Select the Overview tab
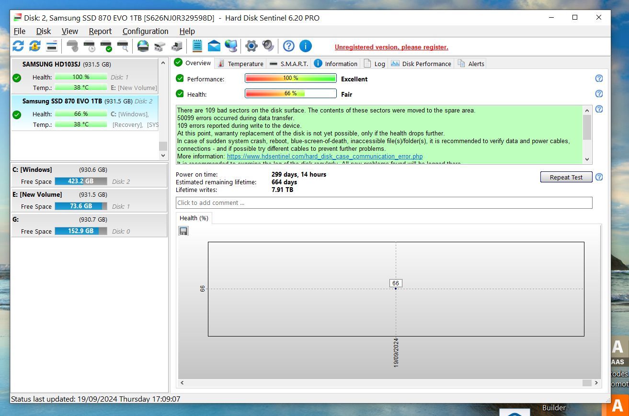The height and width of the screenshot is (416, 629). [x=193, y=63]
